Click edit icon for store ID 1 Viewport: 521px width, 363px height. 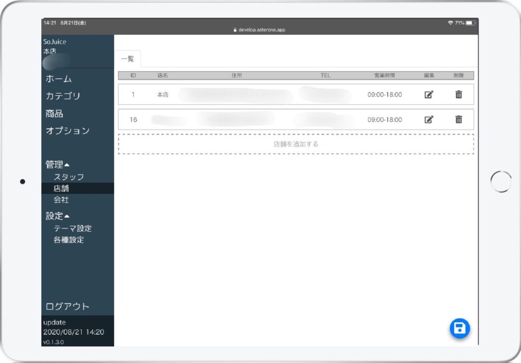point(429,95)
